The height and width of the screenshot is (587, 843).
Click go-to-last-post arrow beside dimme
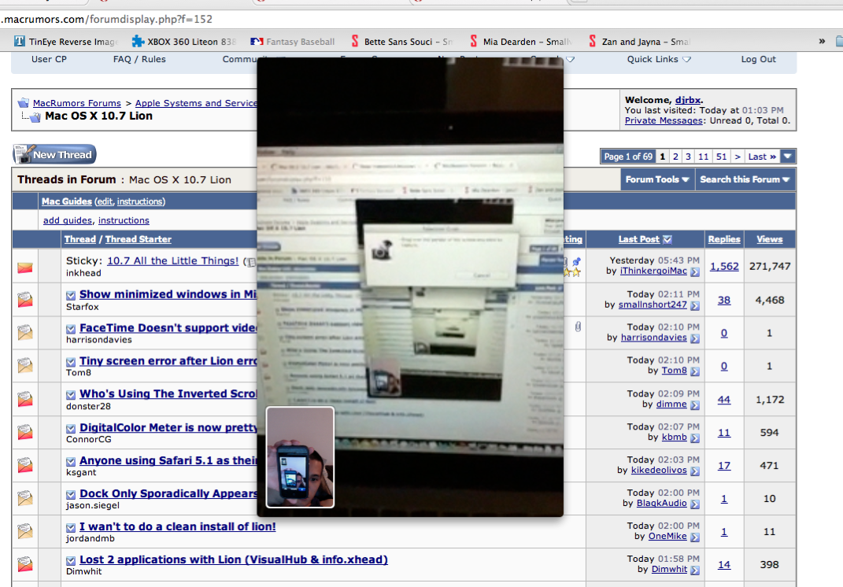tap(694, 405)
